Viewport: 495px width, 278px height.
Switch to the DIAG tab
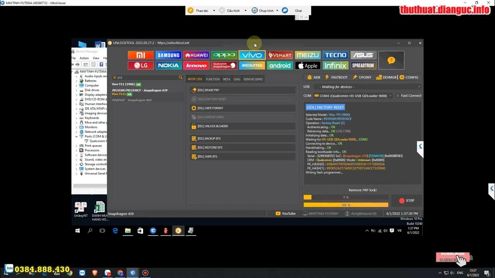click(237, 79)
